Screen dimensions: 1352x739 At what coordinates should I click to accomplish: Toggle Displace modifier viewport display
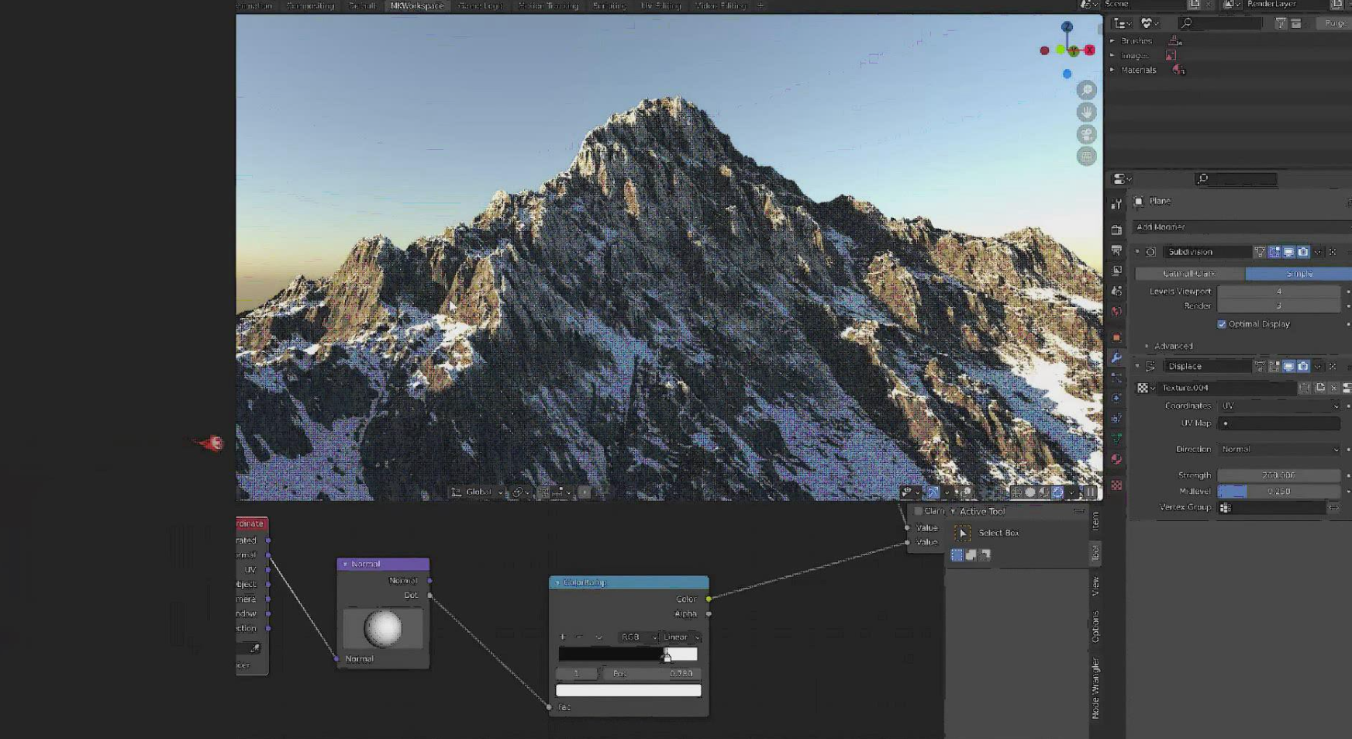(x=1288, y=366)
